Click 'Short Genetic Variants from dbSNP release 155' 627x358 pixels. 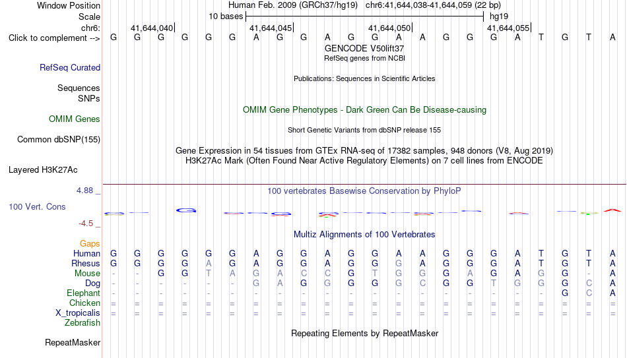[364, 131]
